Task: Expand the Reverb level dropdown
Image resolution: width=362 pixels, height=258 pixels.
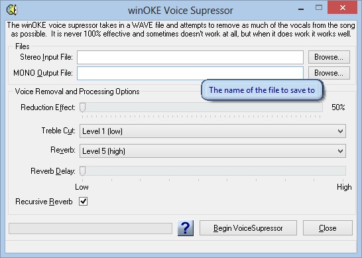Action: [213, 151]
